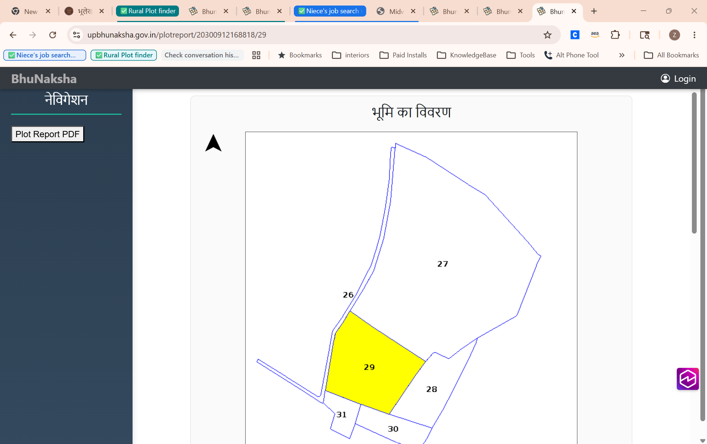The width and height of the screenshot is (707, 444).
Task: Open the Tools bookmark folder
Action: (x=521, y=55)
